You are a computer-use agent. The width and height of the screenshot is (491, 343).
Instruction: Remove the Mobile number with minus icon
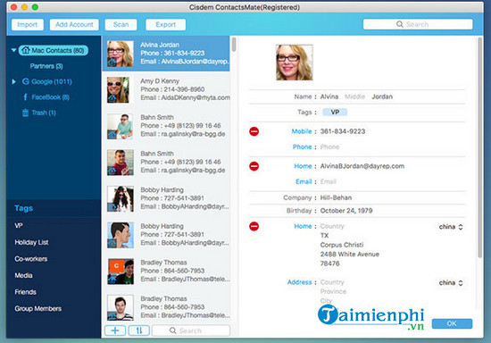click(x=254, y=131)
